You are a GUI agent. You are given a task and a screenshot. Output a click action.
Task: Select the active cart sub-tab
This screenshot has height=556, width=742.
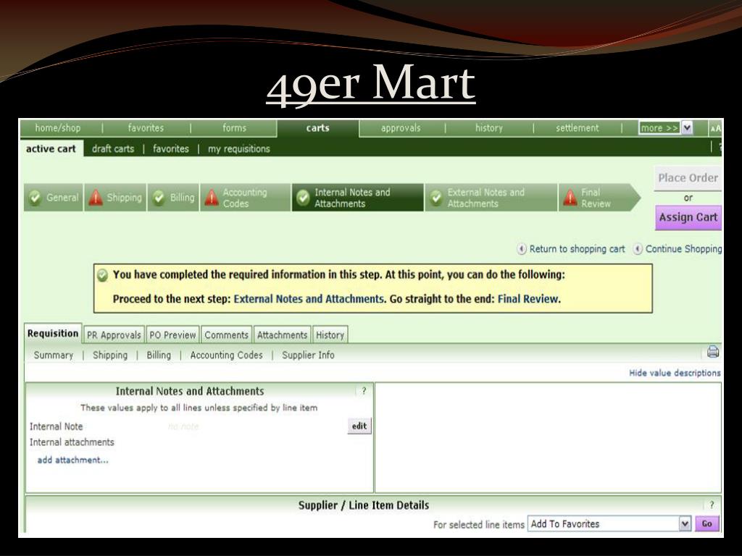pos(51,148)
